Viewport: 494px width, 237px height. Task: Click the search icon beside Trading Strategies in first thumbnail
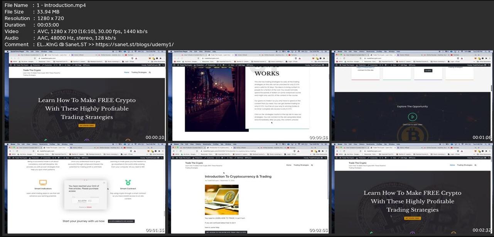click(150, 72)
